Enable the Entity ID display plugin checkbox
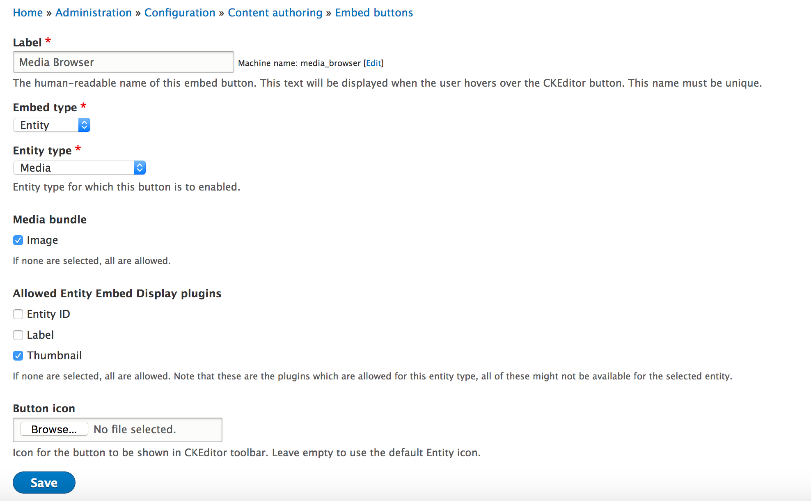This screenshot has width=811, height=501. (x=18, y=314)
